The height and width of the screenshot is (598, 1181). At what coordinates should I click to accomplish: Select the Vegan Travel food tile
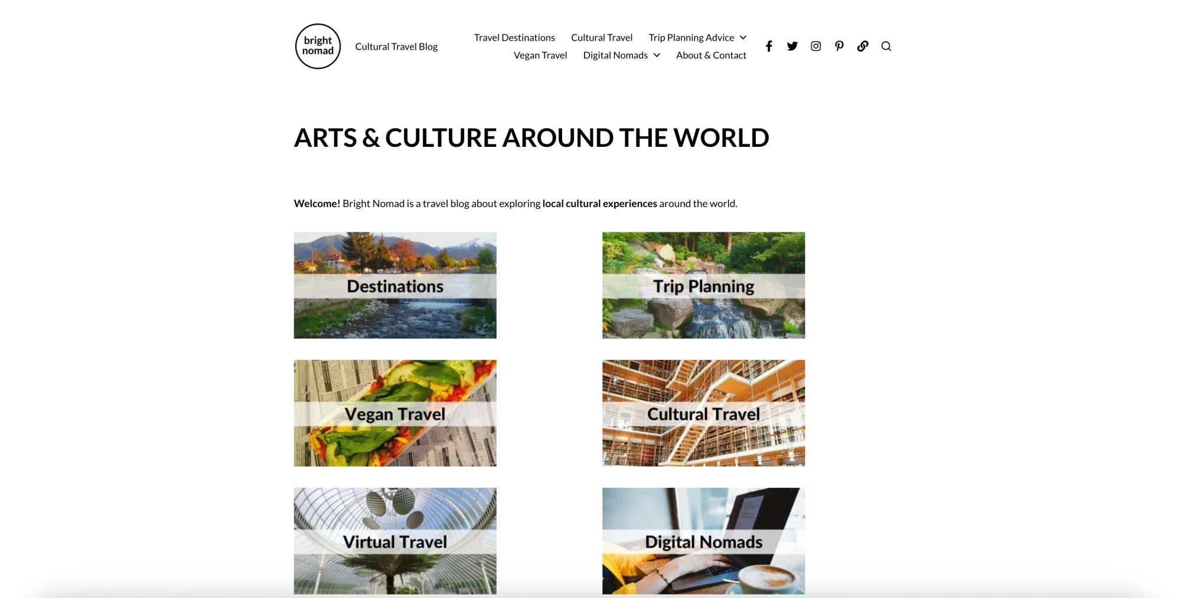395,413
